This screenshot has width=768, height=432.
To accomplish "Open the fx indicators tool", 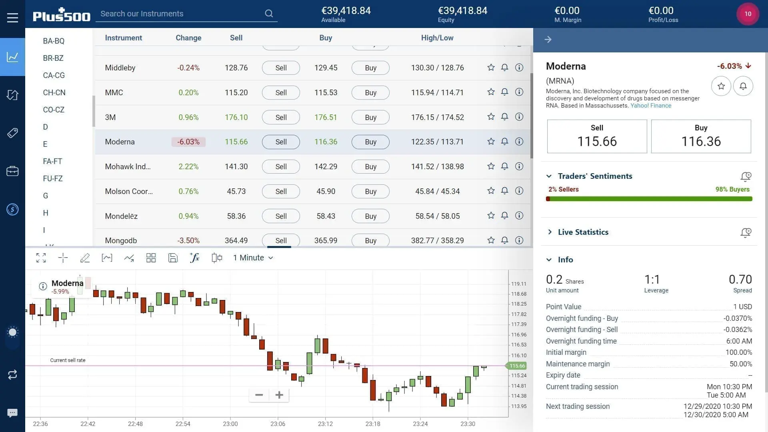I will [x=195, y=258].
